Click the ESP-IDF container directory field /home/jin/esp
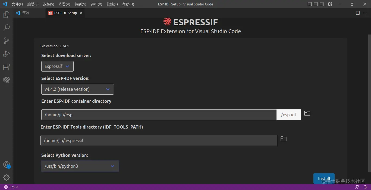371x190 pixels. point(159,115)
